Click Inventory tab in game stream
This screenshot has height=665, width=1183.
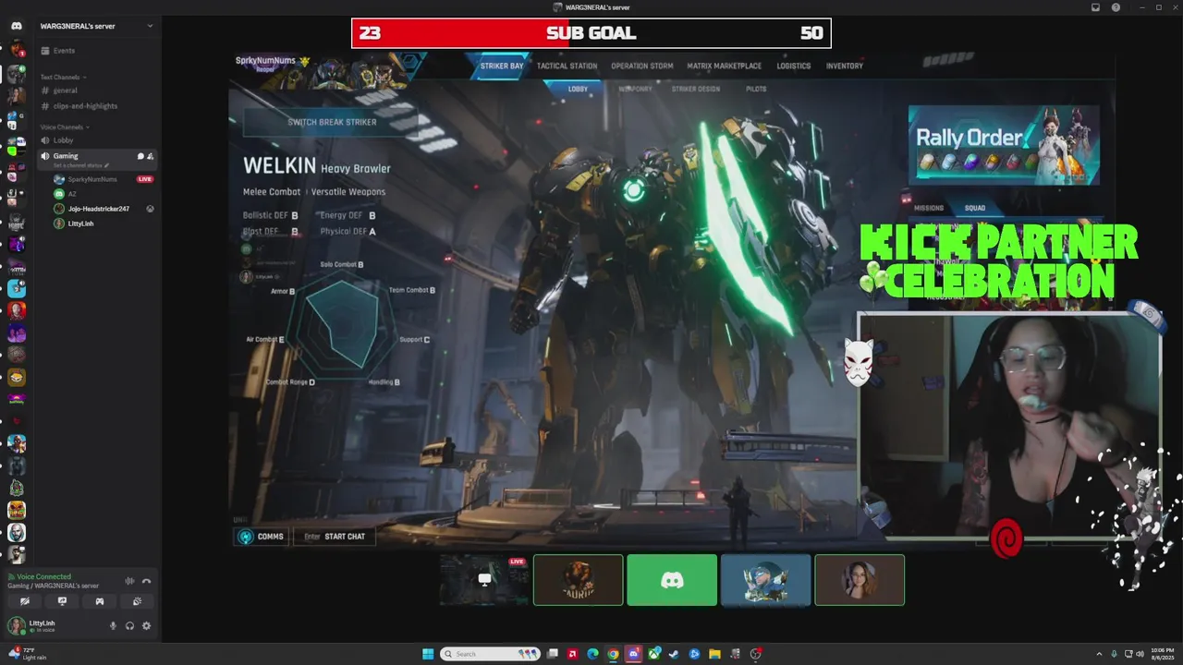click(845, 66)
